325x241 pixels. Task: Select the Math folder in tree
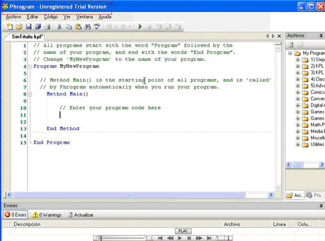pyautogui.click(x=317, y=125)
